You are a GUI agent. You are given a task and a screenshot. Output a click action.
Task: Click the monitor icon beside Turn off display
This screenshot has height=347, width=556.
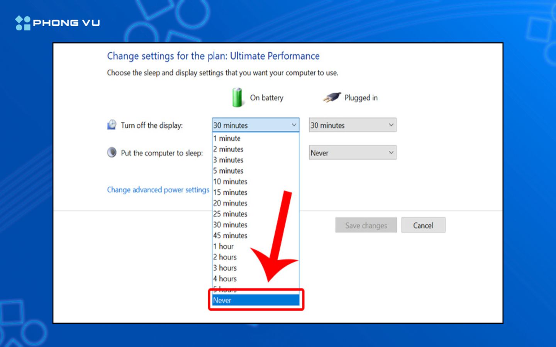[112, 125]
